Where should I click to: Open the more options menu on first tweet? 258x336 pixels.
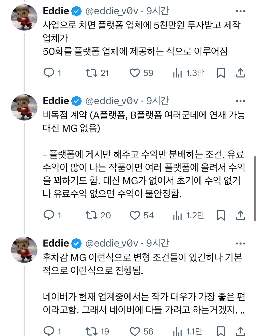[240, 11]
